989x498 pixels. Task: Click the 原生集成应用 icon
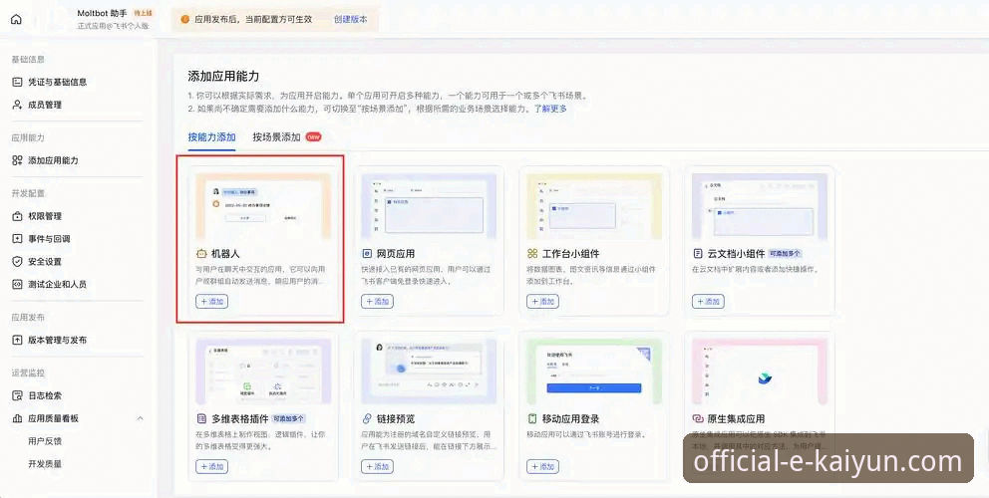tap(698, 418)
